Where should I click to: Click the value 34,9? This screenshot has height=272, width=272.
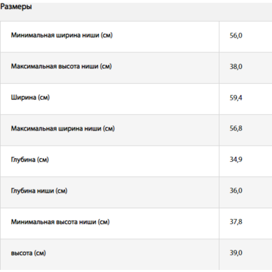click(236, 160)
